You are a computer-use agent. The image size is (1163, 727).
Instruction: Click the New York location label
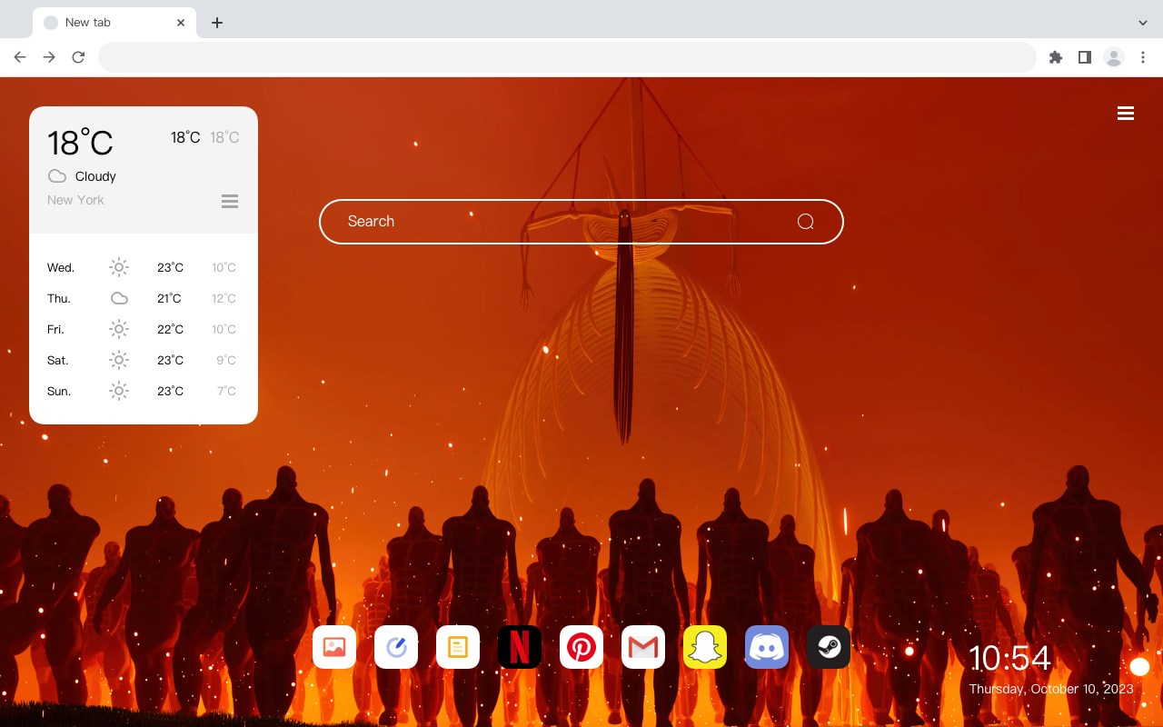coord(75,200)
